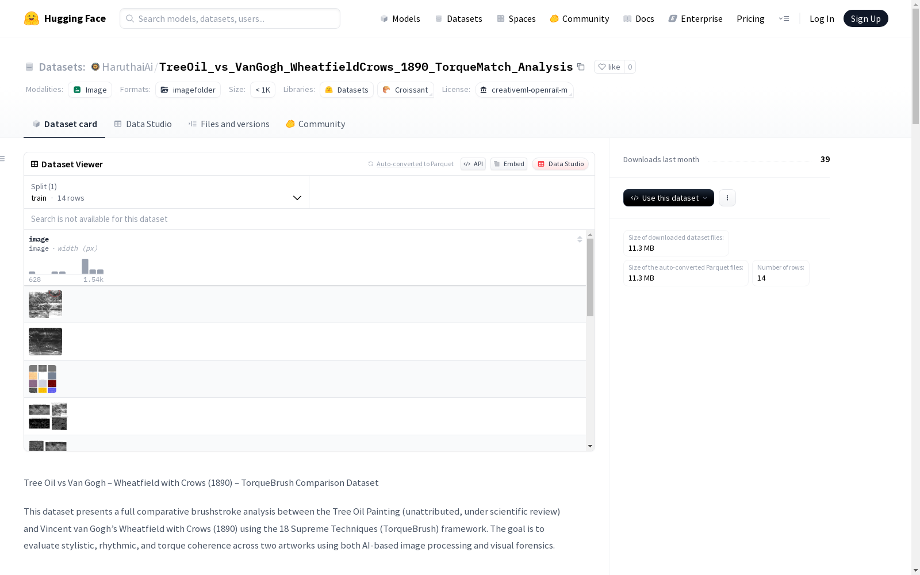
Task: Open Data Studio from viewer header
Action: [561, 164]
